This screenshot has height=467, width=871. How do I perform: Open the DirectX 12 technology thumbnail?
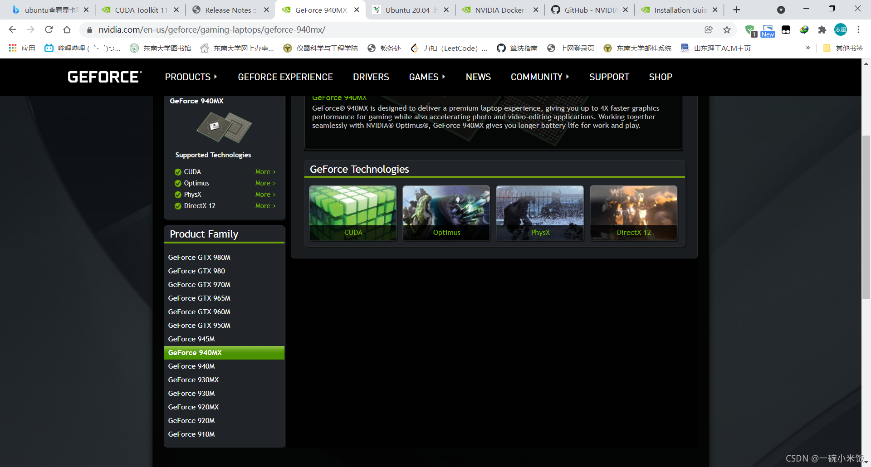[634, 213]
